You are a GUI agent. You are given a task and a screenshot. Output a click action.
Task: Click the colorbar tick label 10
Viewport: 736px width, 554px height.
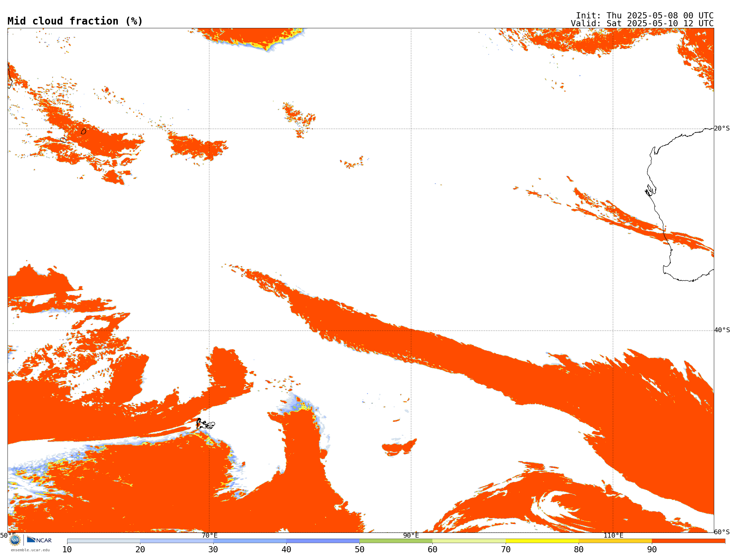tap(67, 549)
